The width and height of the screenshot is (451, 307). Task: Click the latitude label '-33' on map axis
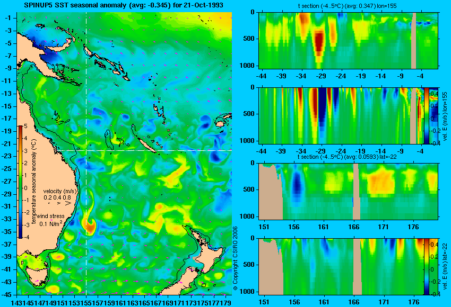pyautogui.click(x=6, y=219)
